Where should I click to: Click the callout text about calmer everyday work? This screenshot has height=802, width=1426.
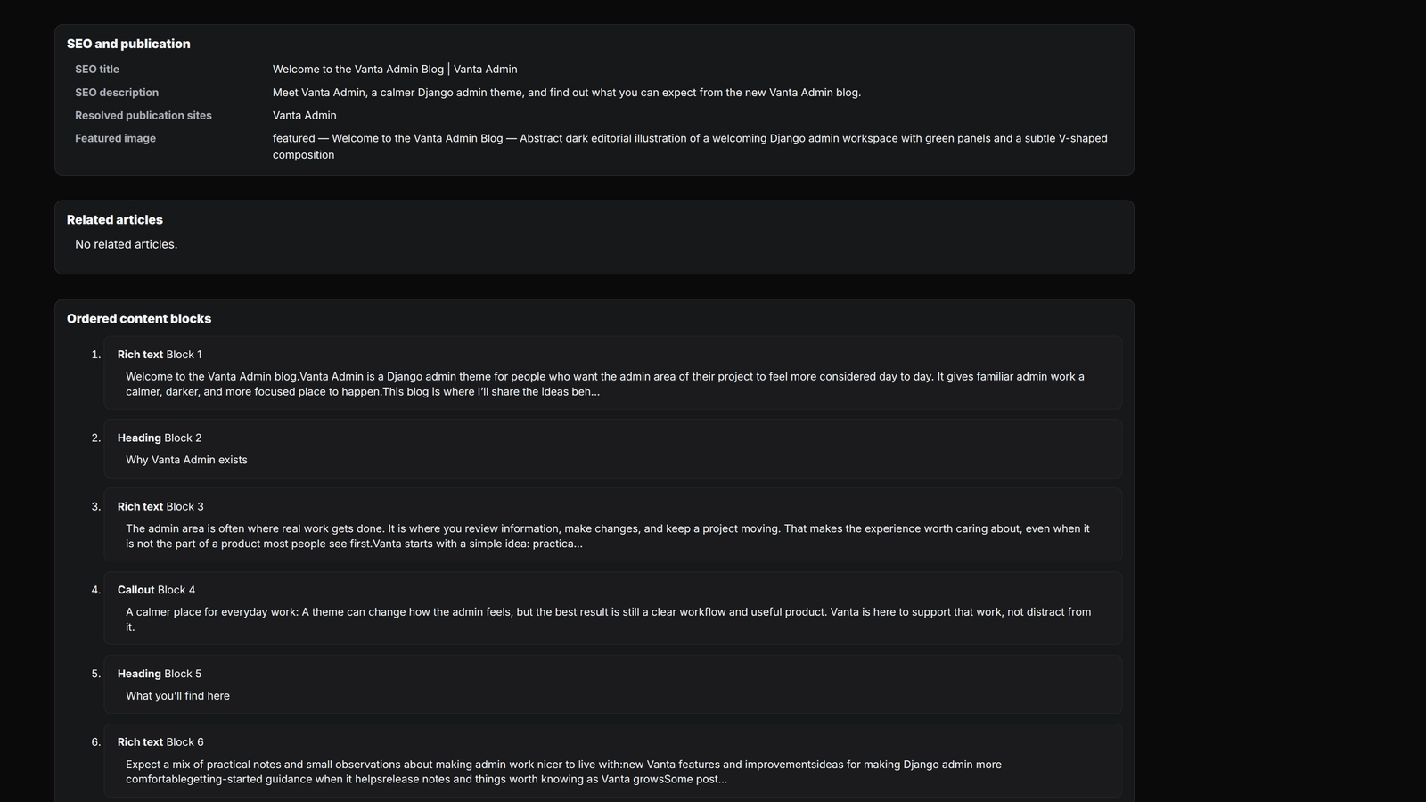click(x=609, y=619)
